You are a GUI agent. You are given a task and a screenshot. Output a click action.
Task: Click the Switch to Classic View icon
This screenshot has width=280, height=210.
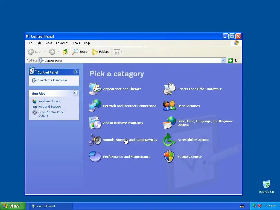34,80
